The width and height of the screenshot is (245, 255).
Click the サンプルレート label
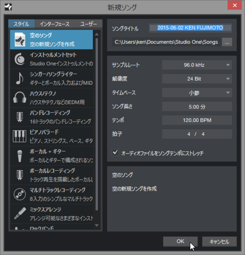point(126,65)
